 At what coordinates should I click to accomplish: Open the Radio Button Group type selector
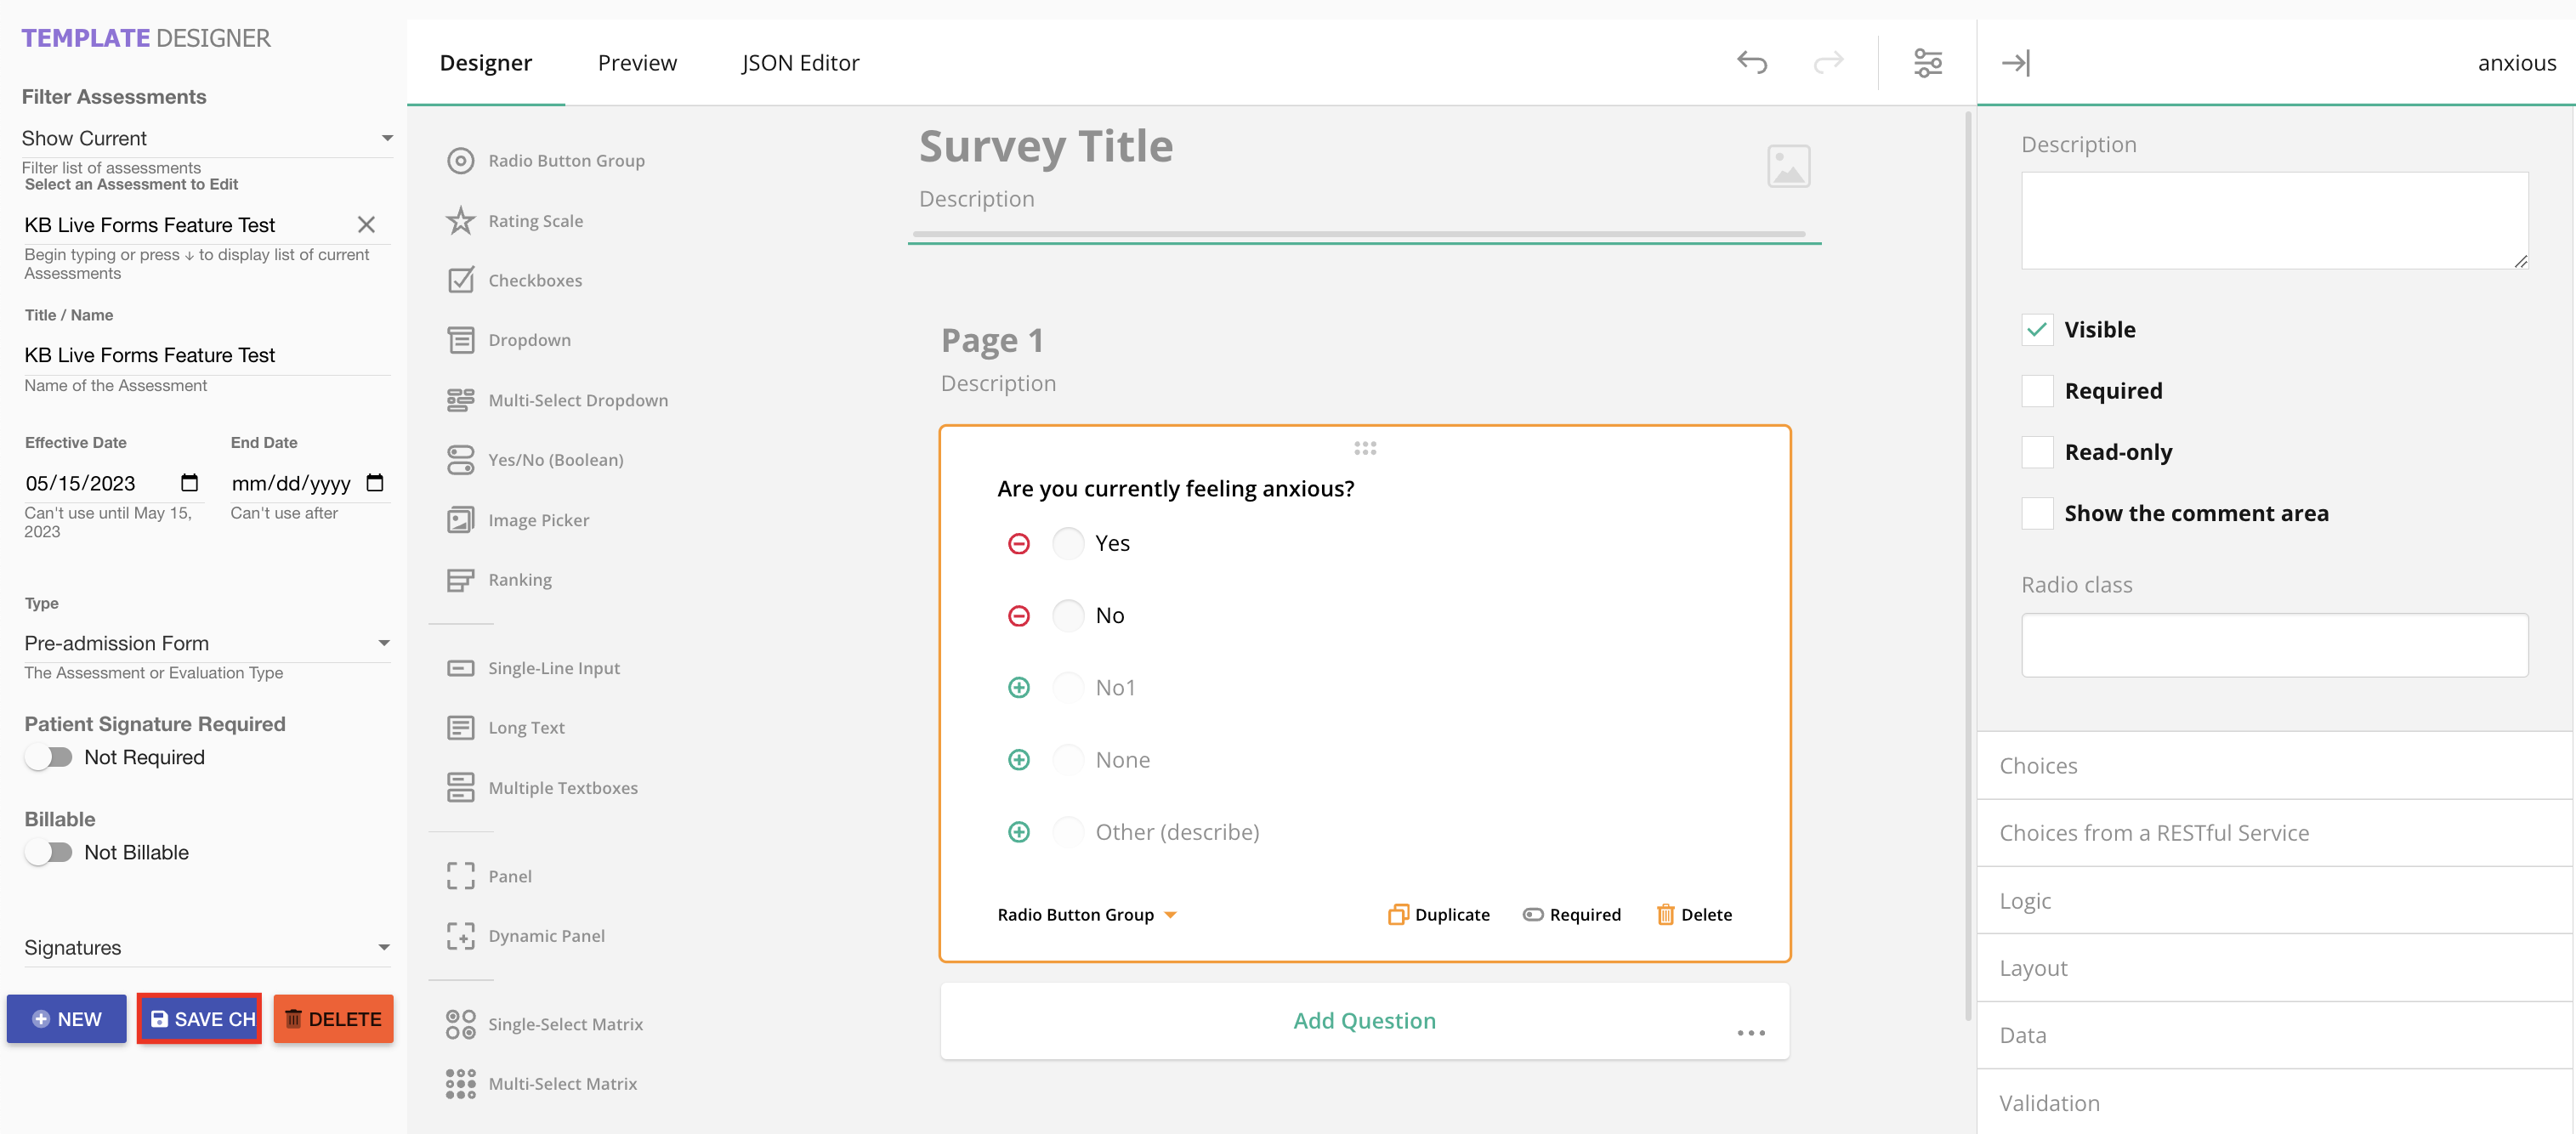(x=1087, y=914)
